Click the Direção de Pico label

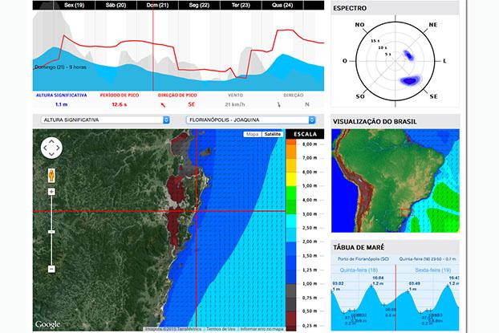coord(177,95)
